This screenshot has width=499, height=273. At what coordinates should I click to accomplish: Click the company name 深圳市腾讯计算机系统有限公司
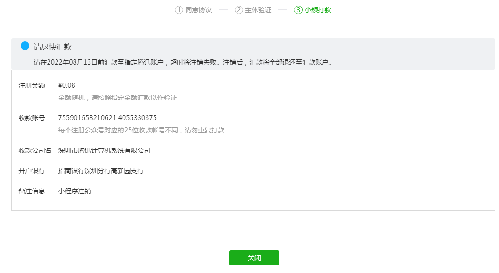(104, 150)
